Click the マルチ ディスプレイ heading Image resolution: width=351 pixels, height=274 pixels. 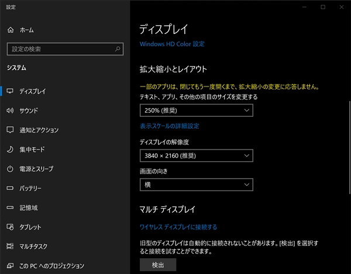(167, 209)
